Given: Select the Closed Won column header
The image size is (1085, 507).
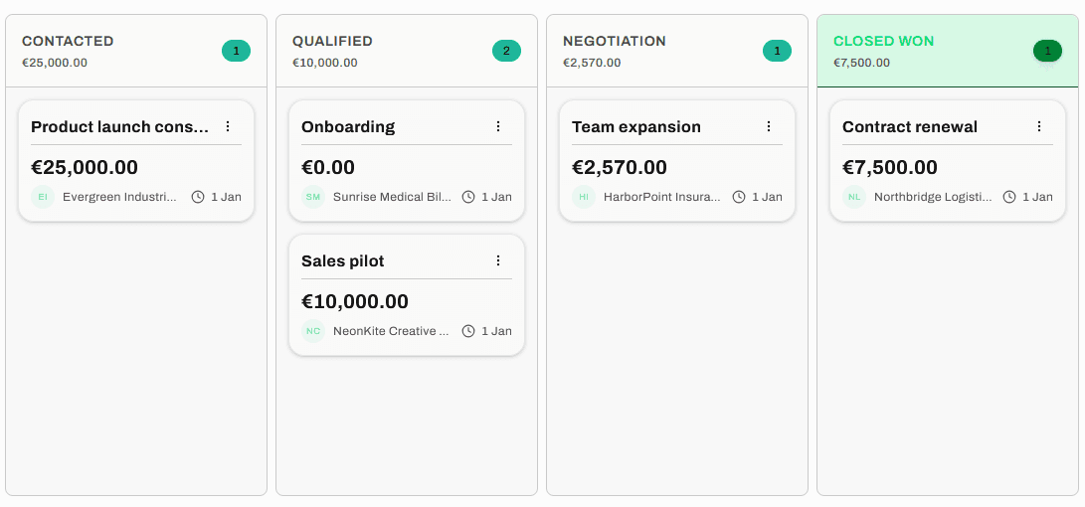Looking at the screenshot, I should 883,42.
